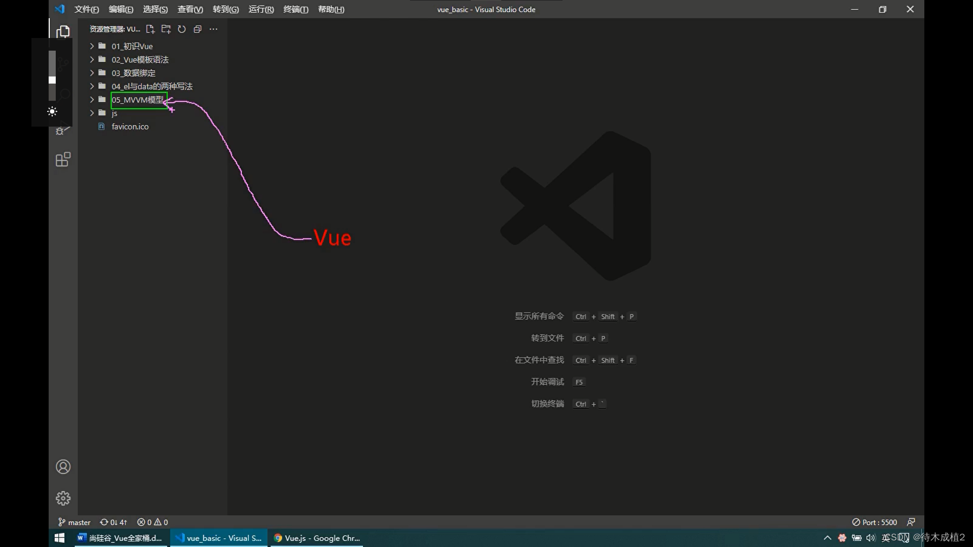
Task: Open the 转到(G) menu
Action: (226, 9)
